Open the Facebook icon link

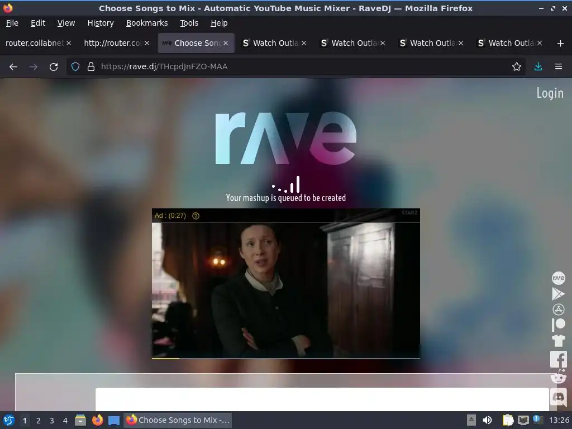(558, 359)
